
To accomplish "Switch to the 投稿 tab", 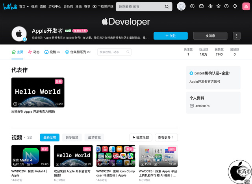I will pyautogui.click(x=52, y=52).
